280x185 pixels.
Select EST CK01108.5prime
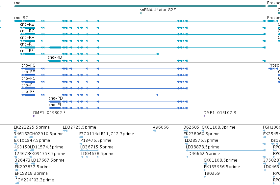(x=220, y=160)
